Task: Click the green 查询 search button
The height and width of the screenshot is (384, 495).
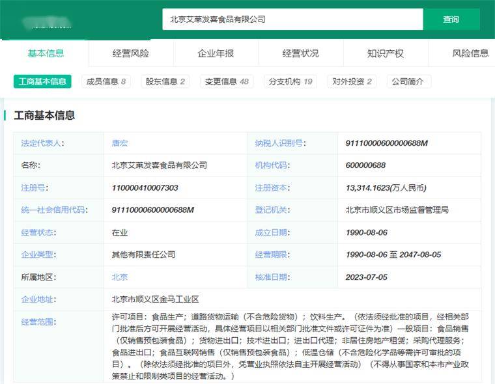Action: (x=451, y=20)
